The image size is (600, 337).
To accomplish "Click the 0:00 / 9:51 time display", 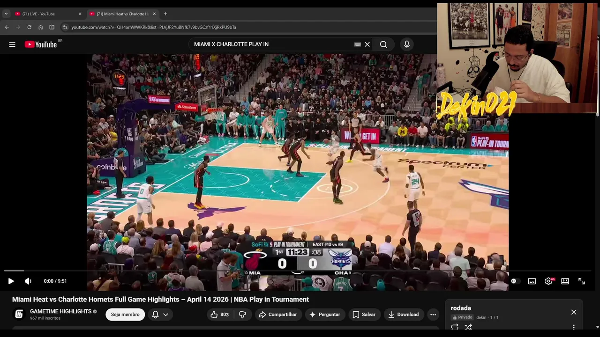I will [55, 281].
